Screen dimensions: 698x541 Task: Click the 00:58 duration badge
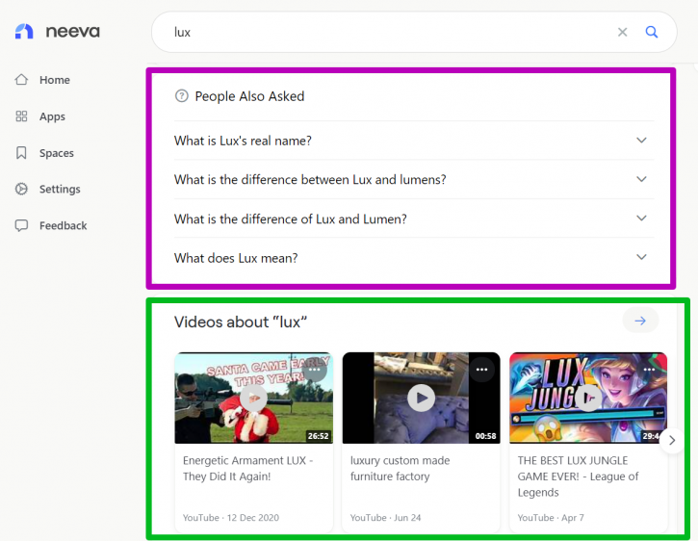485,436
